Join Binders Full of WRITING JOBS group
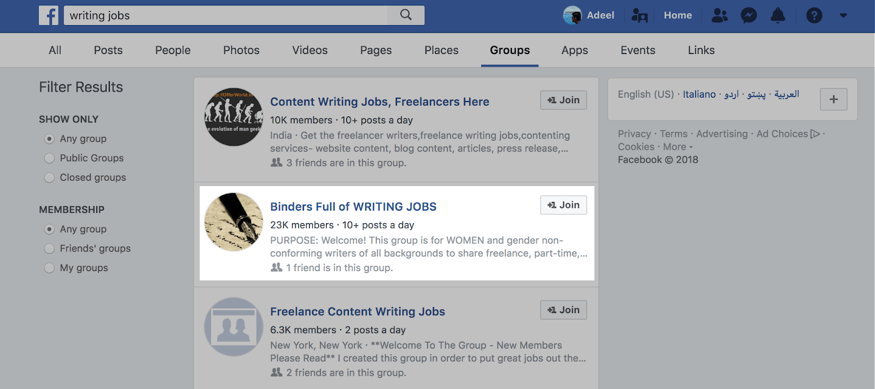This screenshot has height=389, width=875. [563, 205]
